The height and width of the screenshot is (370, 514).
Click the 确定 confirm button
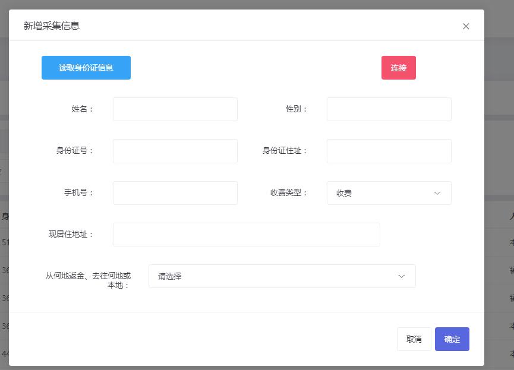click(x=452, y=339)
